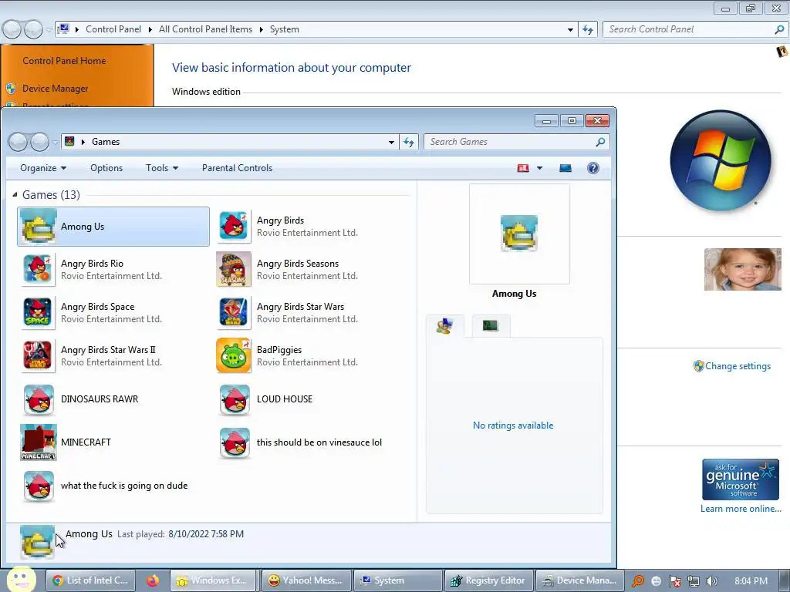Go to the Control Panel breadcrumb
This screenshot has width=790, height=592.
113,29
